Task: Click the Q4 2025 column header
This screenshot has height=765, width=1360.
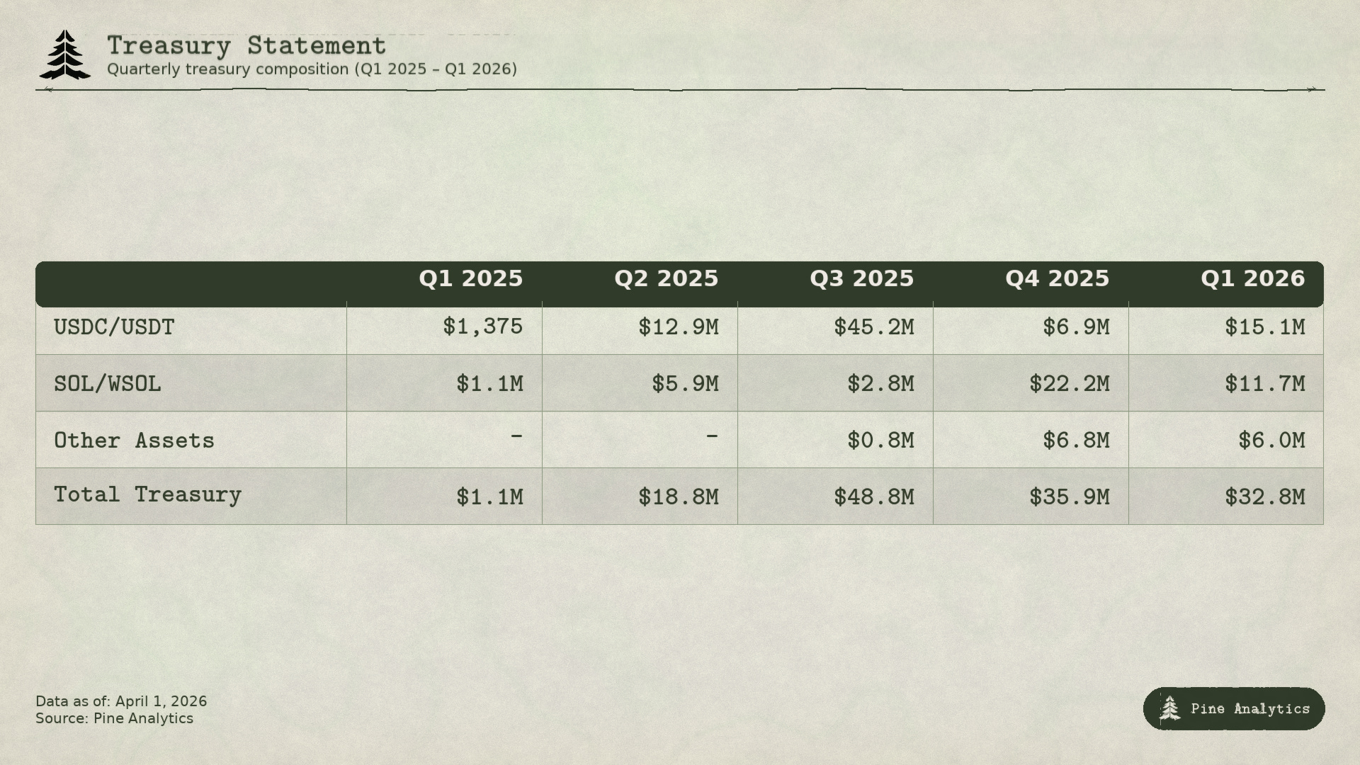Action: [1058, 279]
